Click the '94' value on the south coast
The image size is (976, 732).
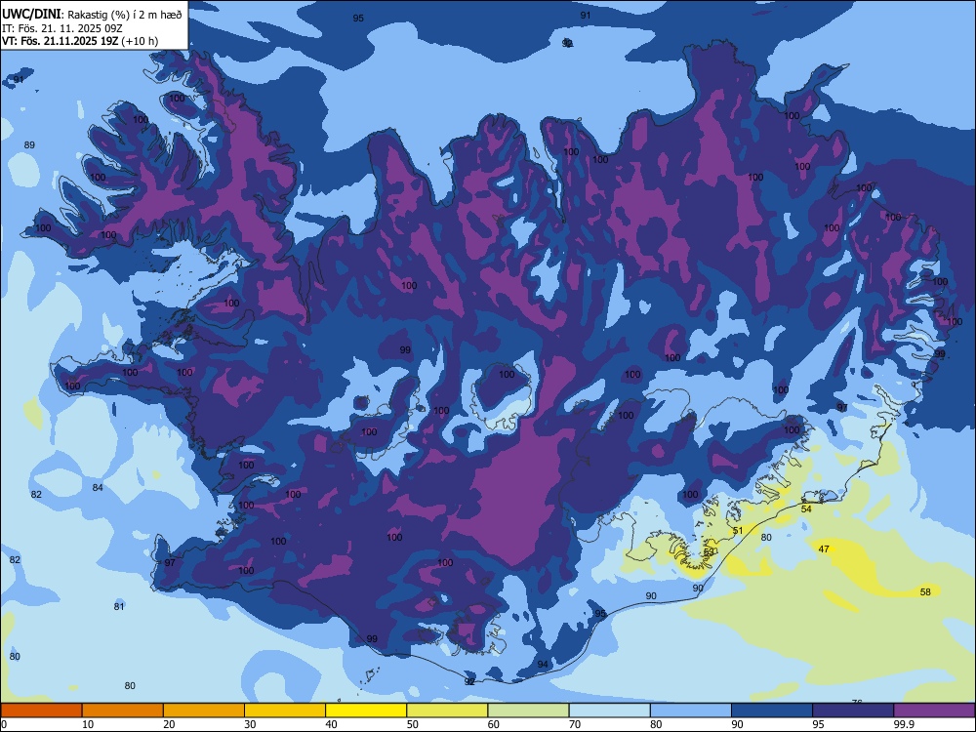point(543,664)
